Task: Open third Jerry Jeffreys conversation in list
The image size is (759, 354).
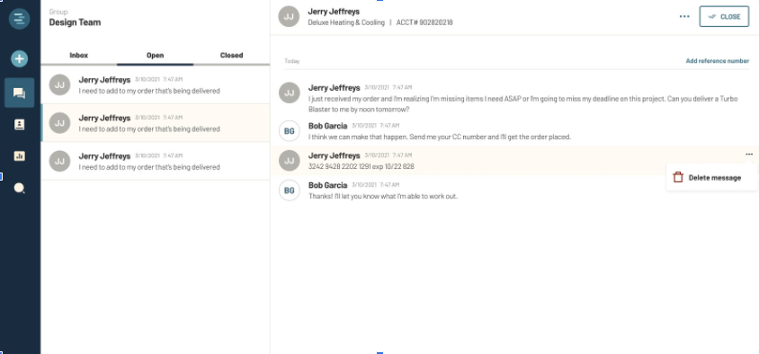Action: pos(156,161)
